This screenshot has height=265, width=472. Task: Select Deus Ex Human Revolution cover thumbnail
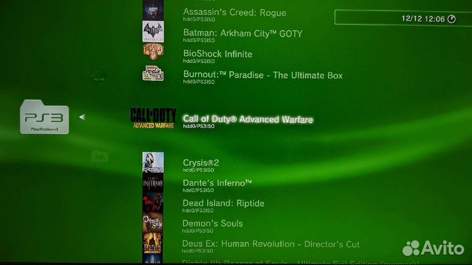coord(153,243)
